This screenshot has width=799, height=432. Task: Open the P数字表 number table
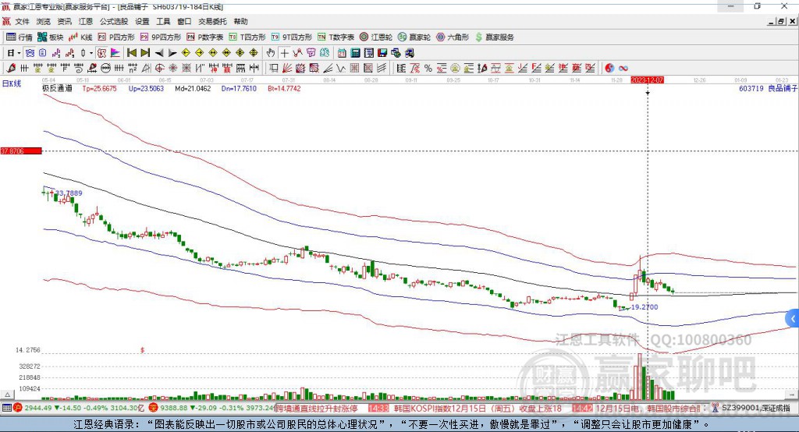coord(205,37)
